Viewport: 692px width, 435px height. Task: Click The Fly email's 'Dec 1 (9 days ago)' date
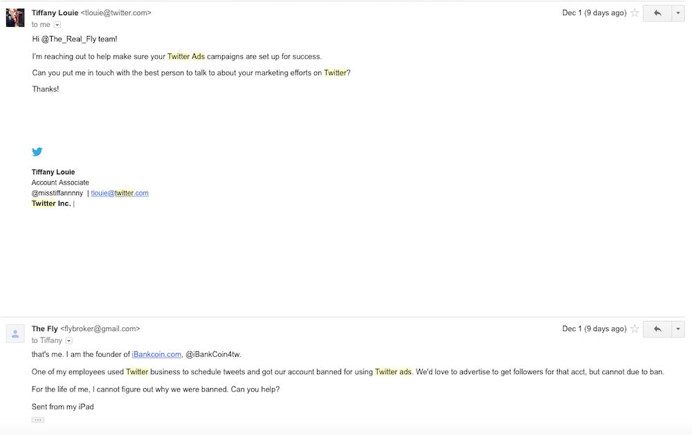(x=594, y=328)
